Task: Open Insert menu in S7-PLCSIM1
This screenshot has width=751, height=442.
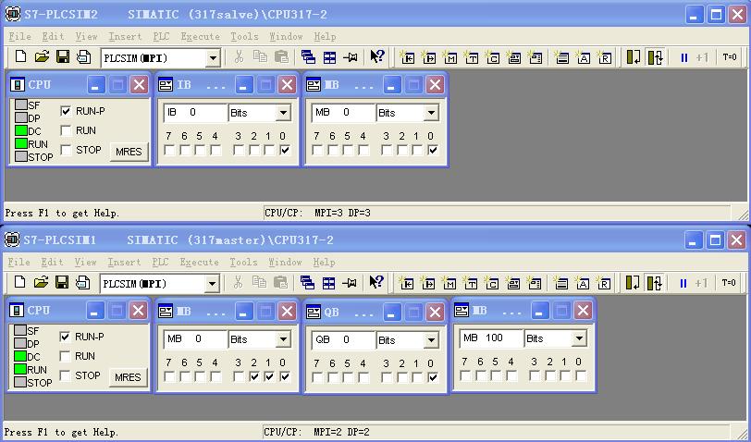Action: click(124, 262)
